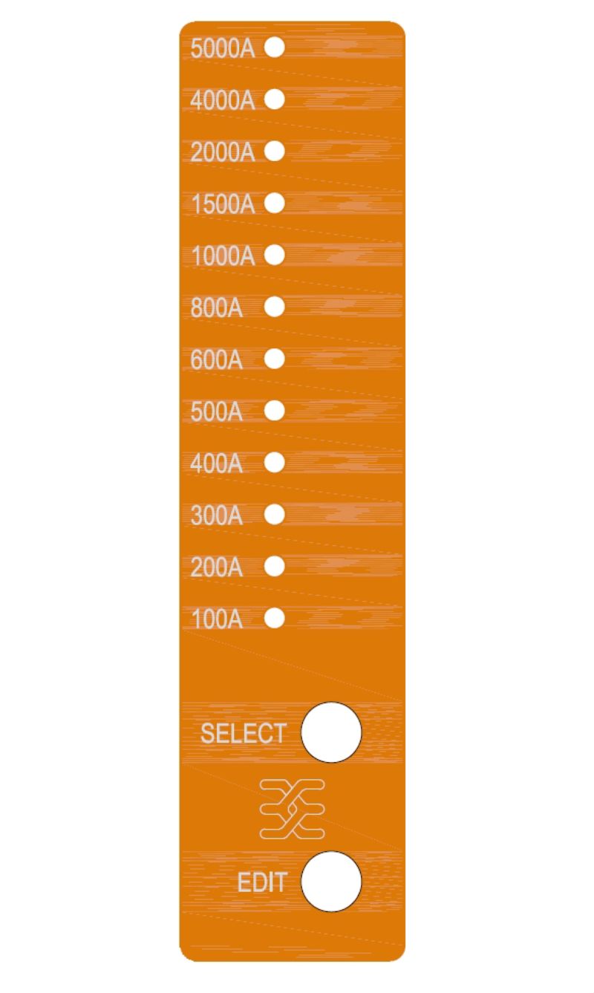Click the 5000A text label
This screenshot has height=993, width=594.
[222, 50]
